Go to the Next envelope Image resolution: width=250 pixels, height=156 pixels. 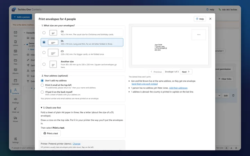click(186, 72)
